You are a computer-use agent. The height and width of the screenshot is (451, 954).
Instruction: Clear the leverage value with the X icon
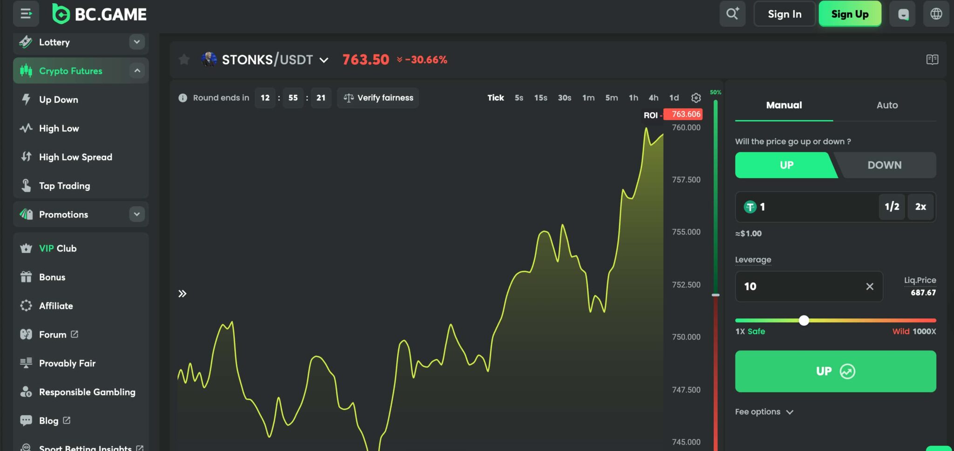870,286
